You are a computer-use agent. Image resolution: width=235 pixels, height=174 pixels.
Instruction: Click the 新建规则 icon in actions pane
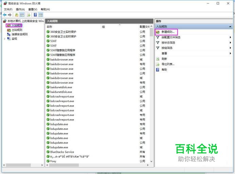(158, 32)
